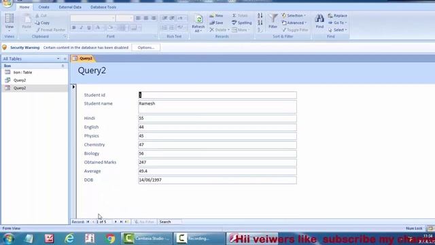435x245 pixels.
Task: Click the Cut scissors command
Action: click(41, 16)
